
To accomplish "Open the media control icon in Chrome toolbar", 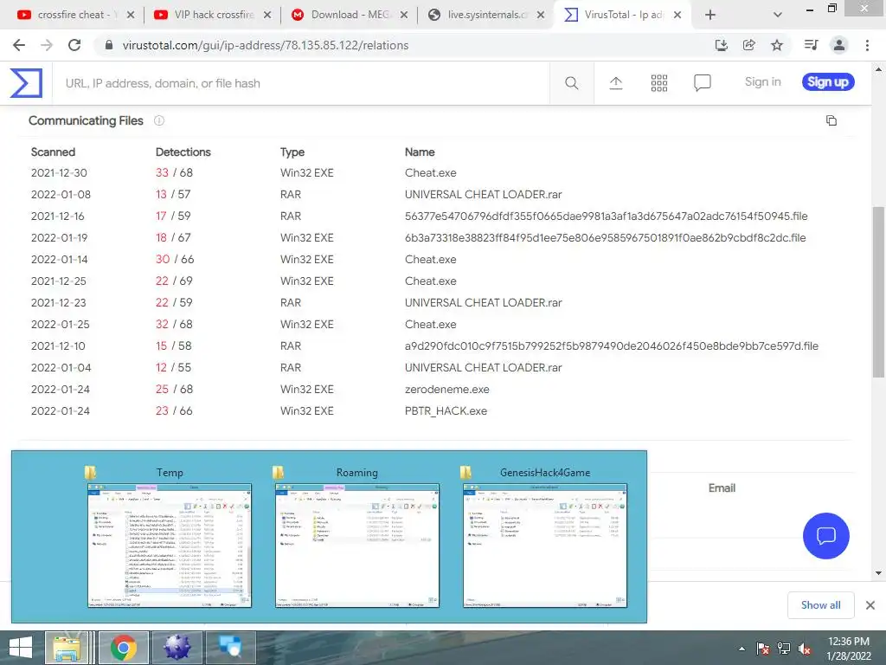I will tap(811, 45).
